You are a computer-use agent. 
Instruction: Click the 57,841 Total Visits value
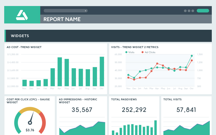pyautogui.click(x=186, y=110)
